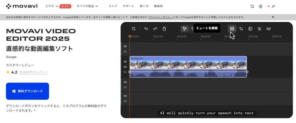Viewport: 296px width, 123px height.
Task: Toggle visibility eye on the My video.mov track
Action: point(125,61)
